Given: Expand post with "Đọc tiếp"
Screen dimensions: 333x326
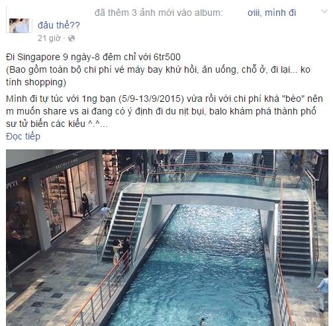Looking at the screenshot, I should click(x=23, y=136).
